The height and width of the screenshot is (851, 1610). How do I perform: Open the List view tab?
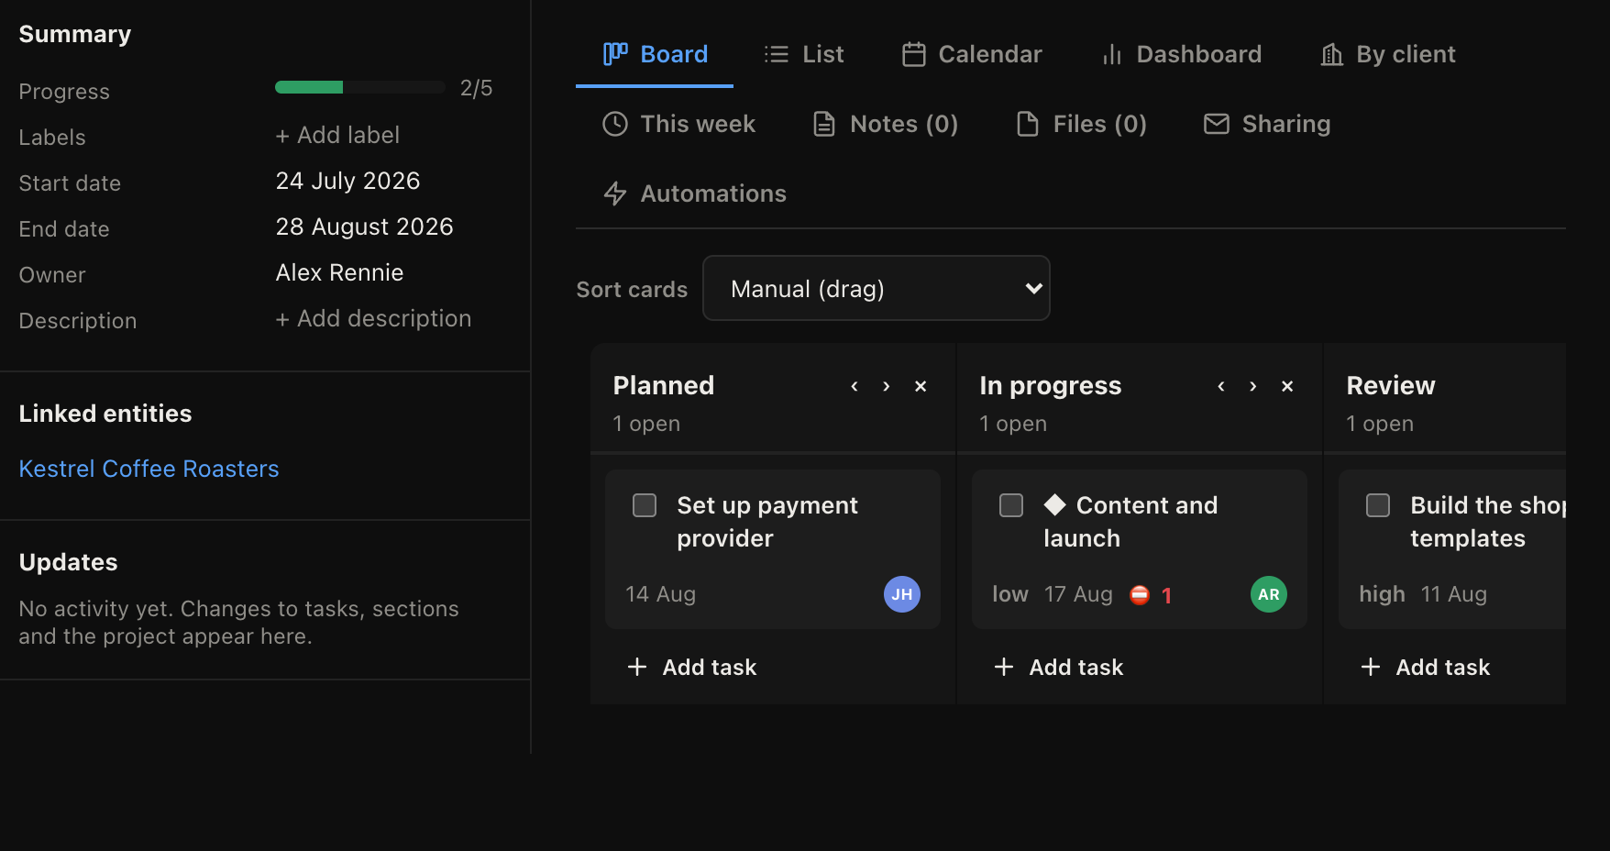pyautogui.click(x=803, y=54)
